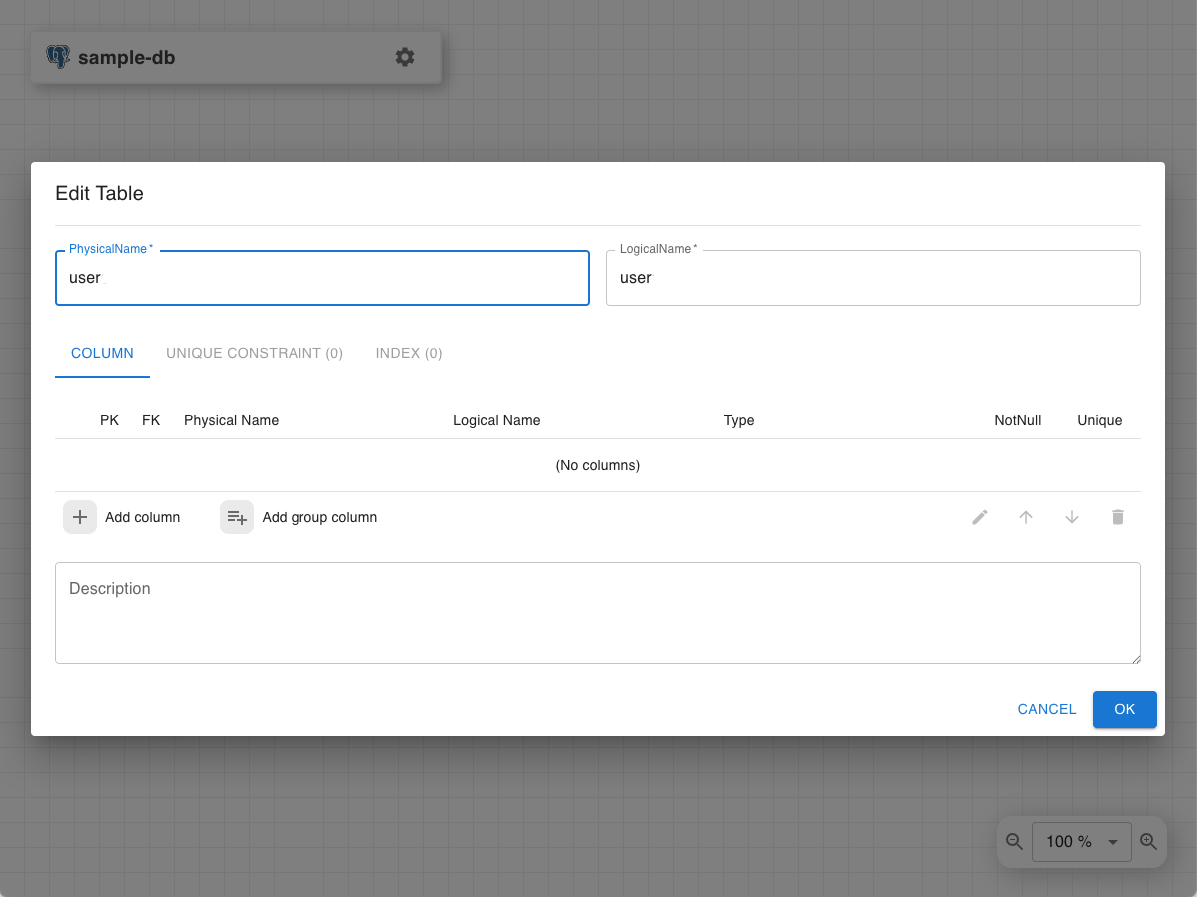Switch to the COLUMN tab
Viewport: 1197px width, 897px height.
[102, 354]
